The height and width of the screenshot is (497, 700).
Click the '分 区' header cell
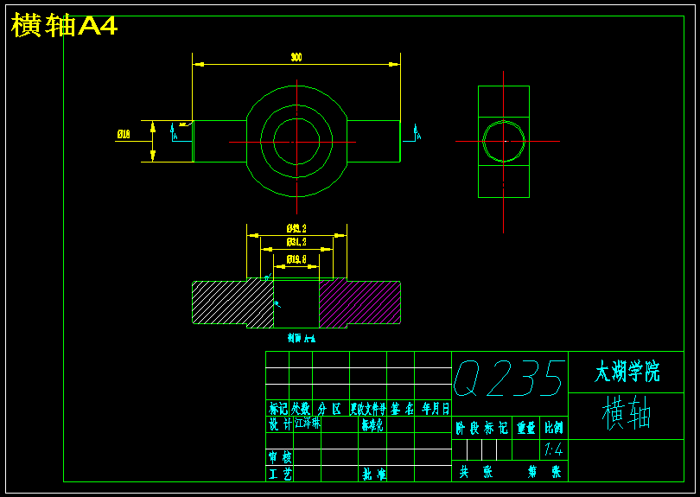[x=330, y=409]
